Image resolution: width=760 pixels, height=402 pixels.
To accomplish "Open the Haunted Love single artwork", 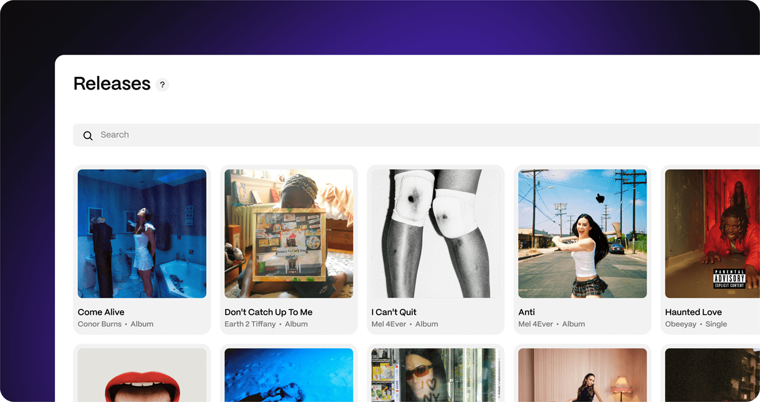I will coord(712,234).
